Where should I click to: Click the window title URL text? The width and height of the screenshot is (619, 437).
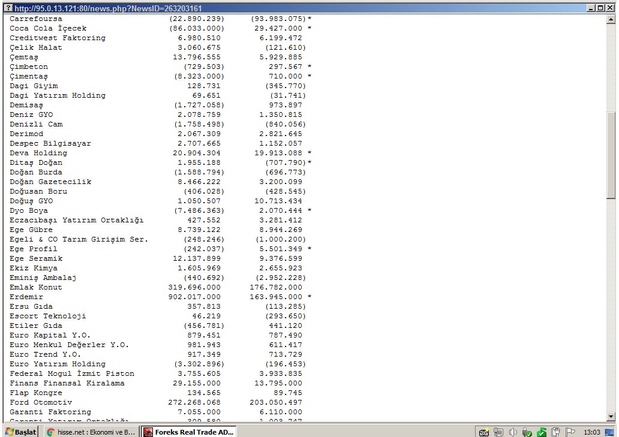point(108,8)
